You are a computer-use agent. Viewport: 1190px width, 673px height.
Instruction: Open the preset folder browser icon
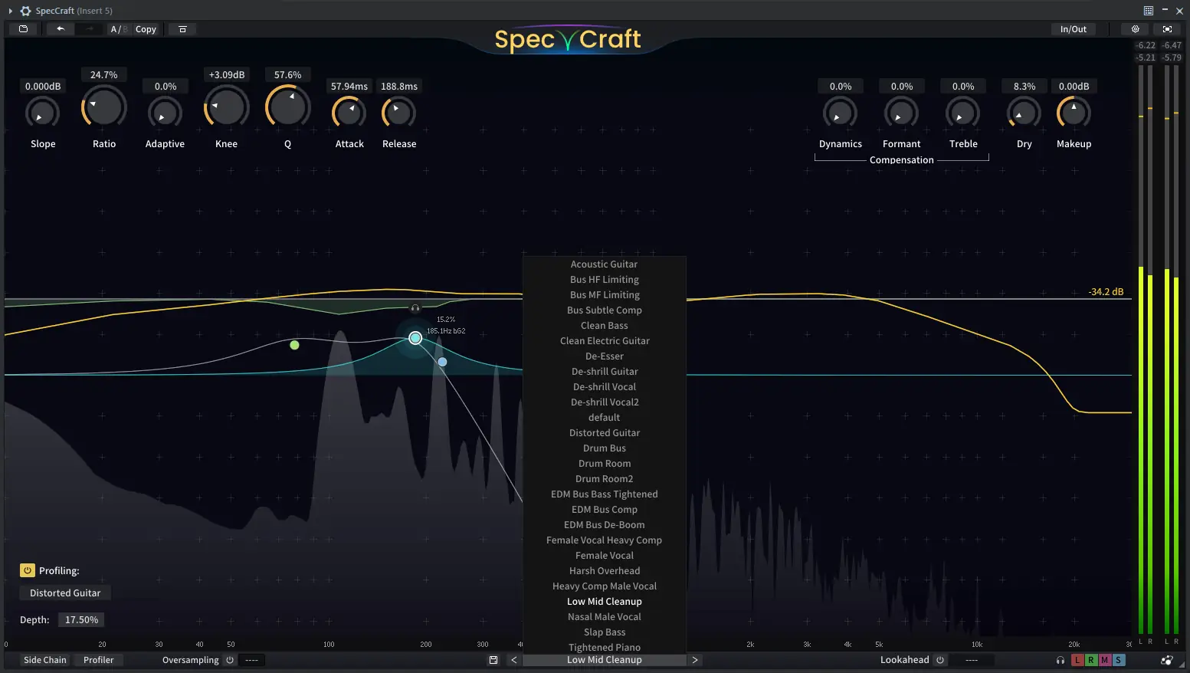[23, 29]
